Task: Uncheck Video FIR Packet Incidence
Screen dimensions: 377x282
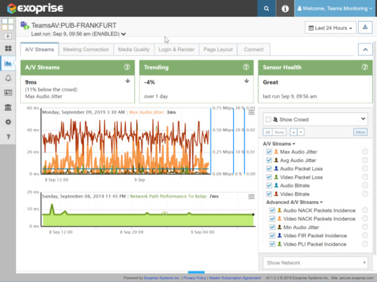Action: (272, 235)
